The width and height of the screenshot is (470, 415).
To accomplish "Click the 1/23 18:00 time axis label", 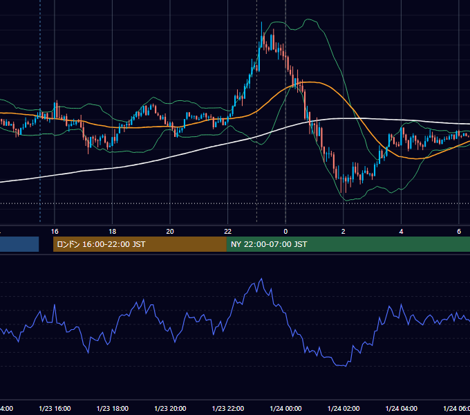I will tap(113, 408).
